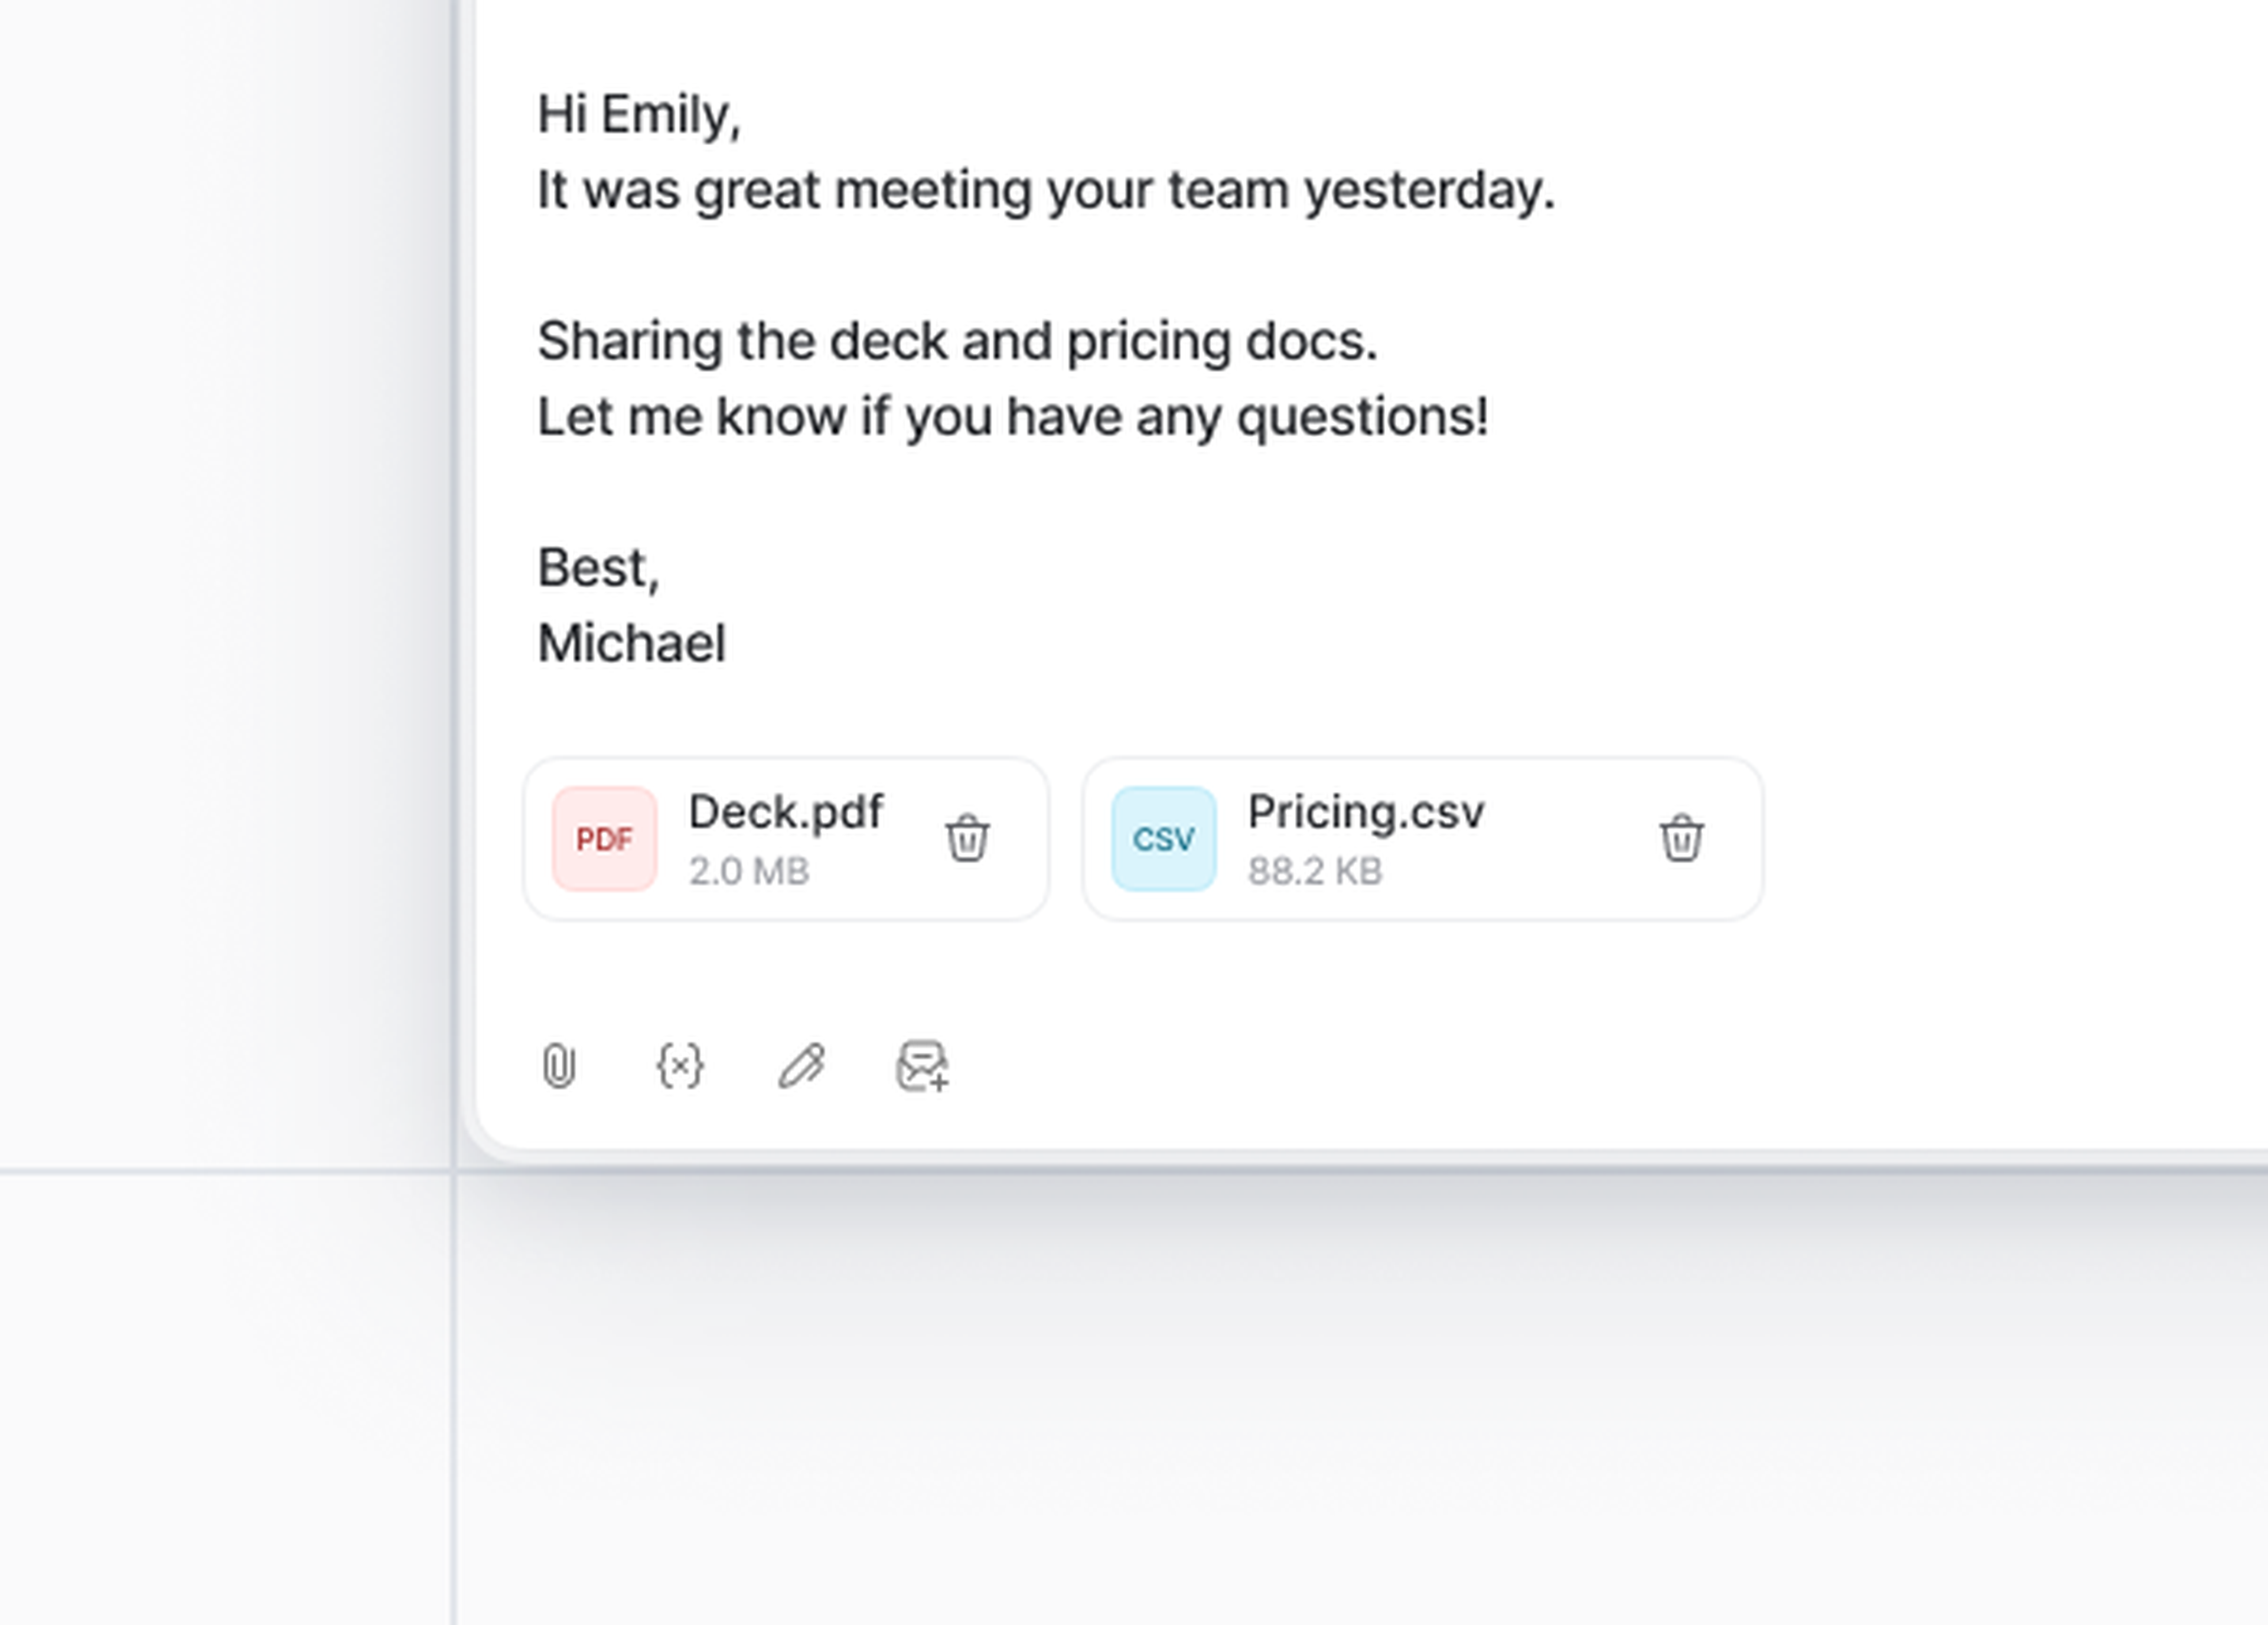Screen dimensions: 2268x1625
Task: Remove Pricing.csv using its trash icon
Action: click(x=1681, y=838)
